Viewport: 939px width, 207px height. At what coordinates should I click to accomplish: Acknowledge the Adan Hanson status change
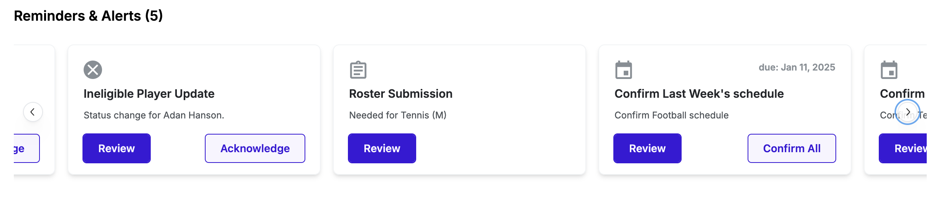click(x=255, y=148)
